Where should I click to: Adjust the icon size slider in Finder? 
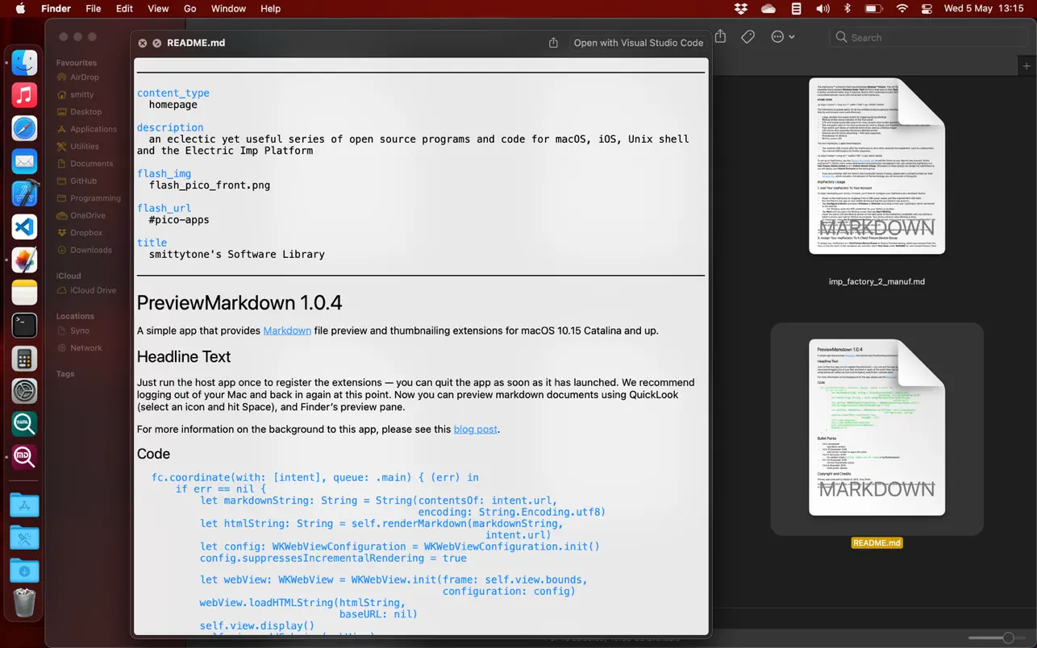(x=1008, y=638)
